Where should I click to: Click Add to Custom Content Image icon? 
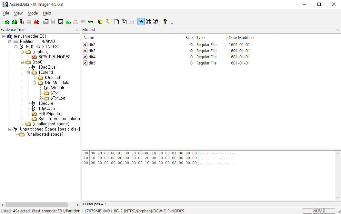coord(68,22)
